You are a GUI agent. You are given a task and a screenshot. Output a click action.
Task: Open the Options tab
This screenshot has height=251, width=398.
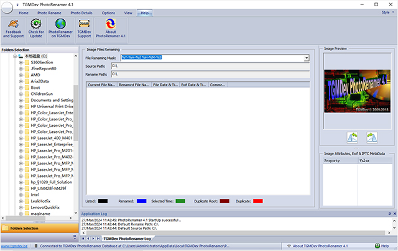[x=108, y=13]
